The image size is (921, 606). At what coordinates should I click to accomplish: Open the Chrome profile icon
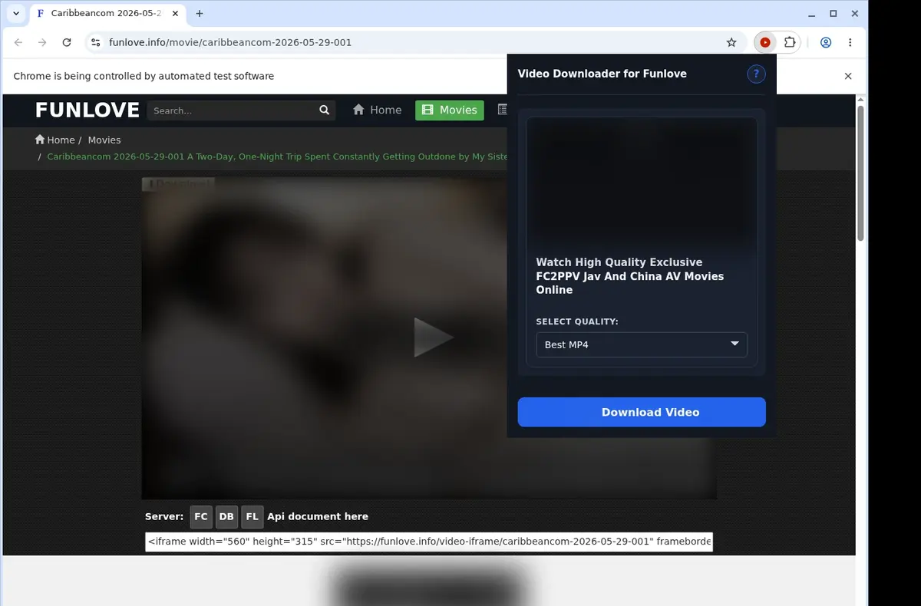(826, 43)
